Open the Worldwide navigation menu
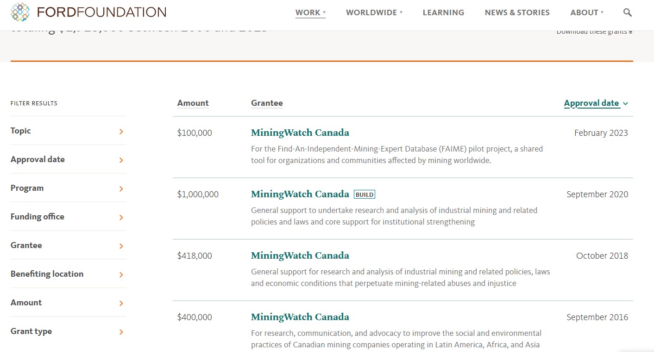 tap(374, 12)
